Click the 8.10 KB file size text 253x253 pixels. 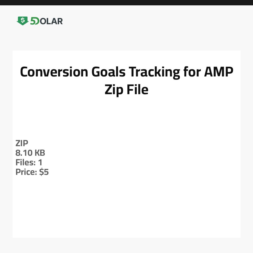click(30, 153)
